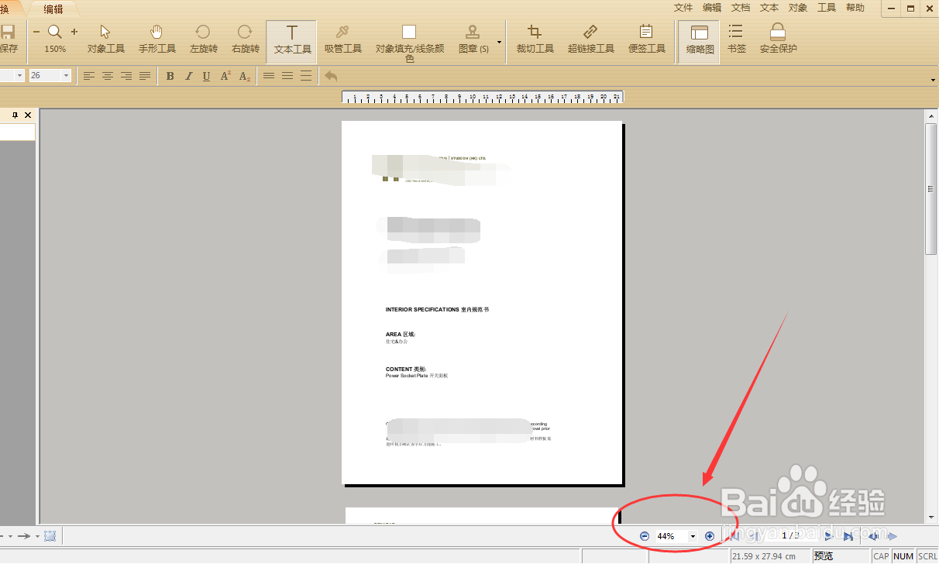Close the left side panel
This screenshot has height=564, width=939.
click(28, 115)
